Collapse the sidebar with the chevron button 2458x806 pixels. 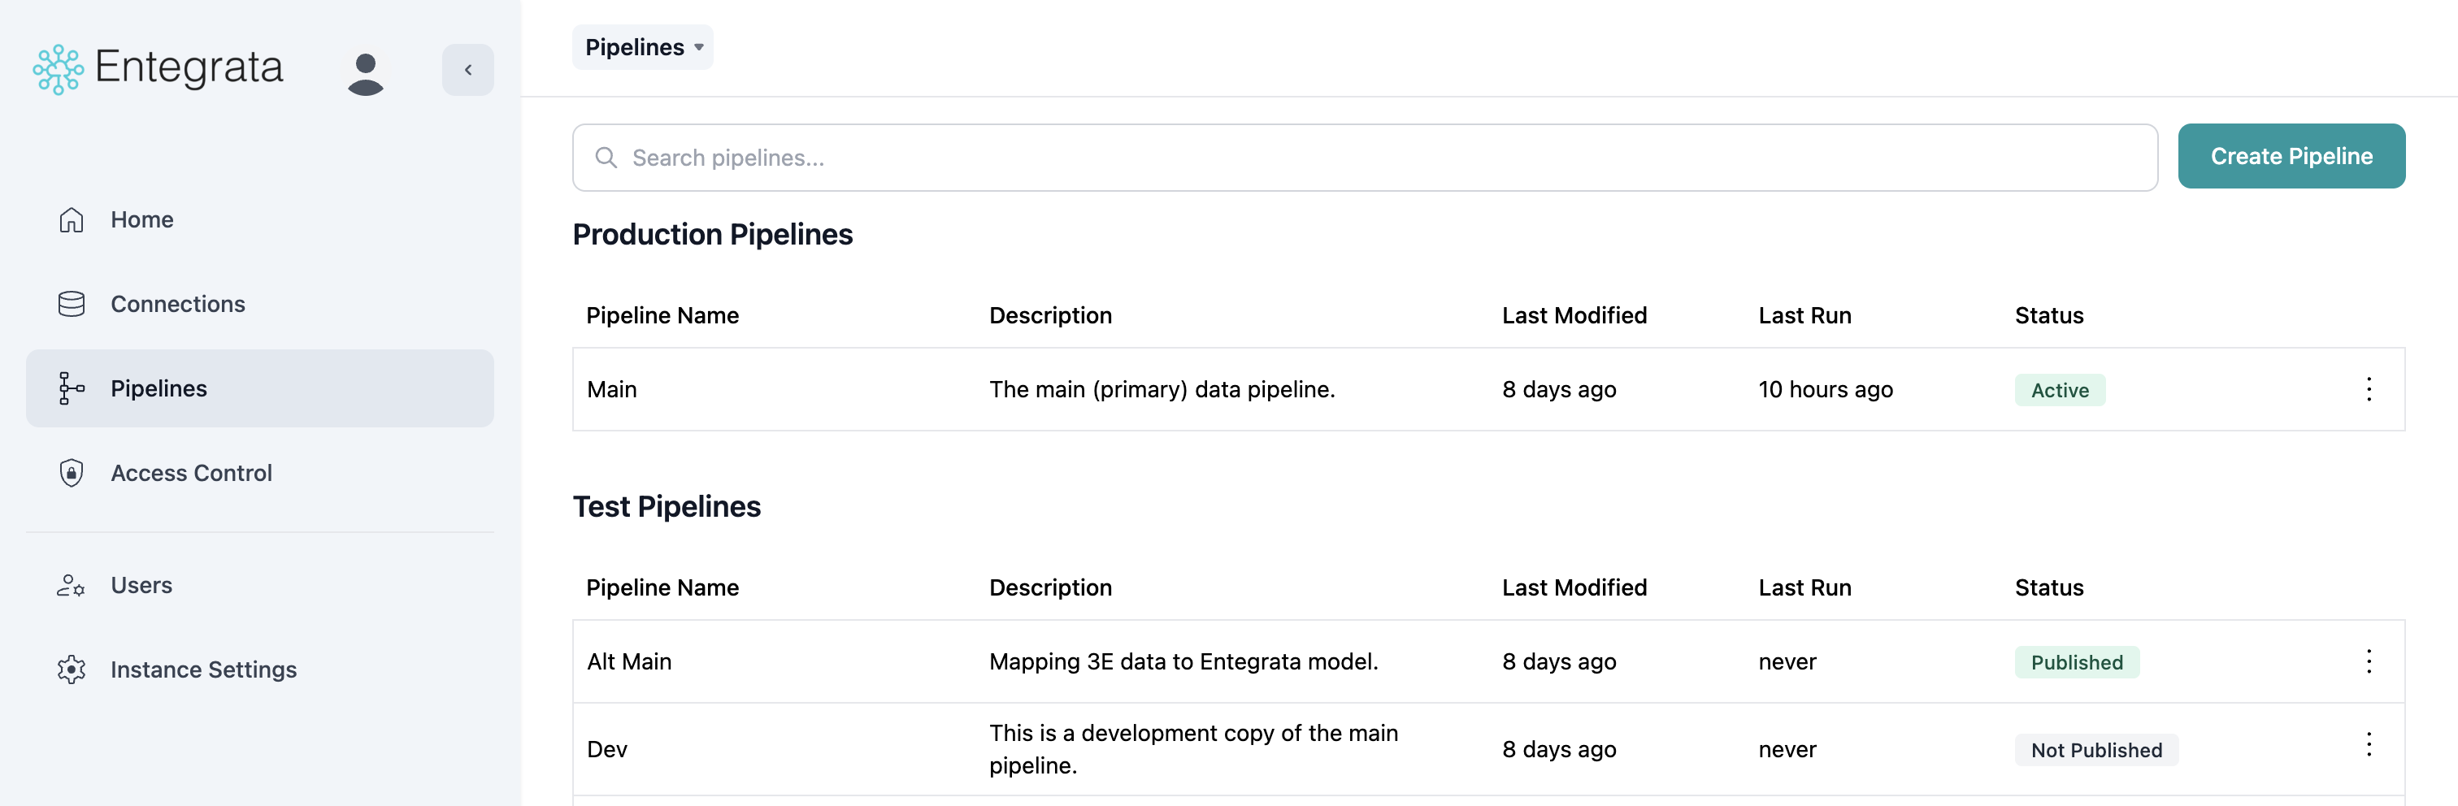[x=467, y=70]
